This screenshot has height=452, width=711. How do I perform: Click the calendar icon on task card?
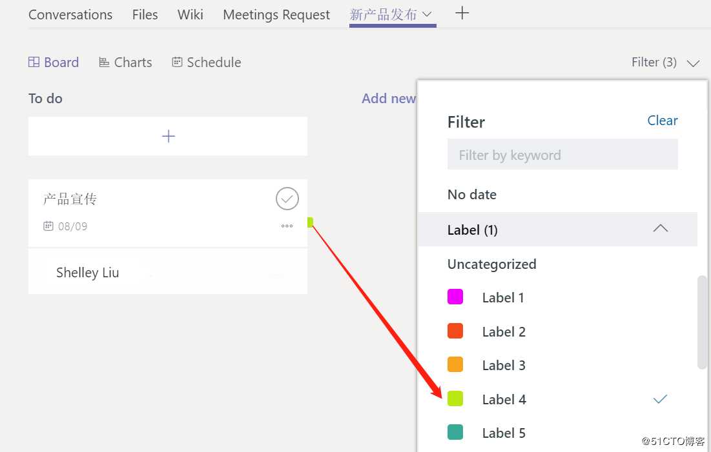(x=48, y=226)
